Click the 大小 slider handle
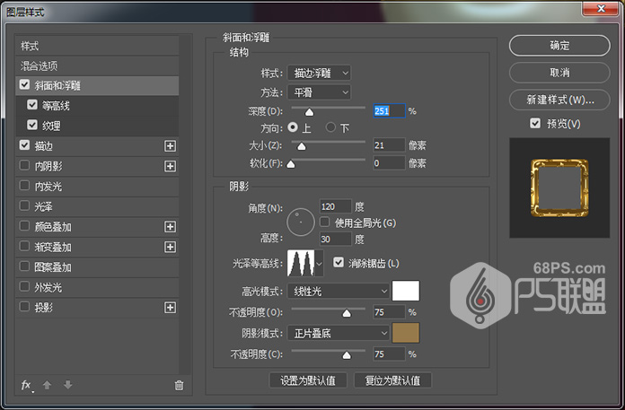Viewport: 625px width, 410px height. click(302, 146)
